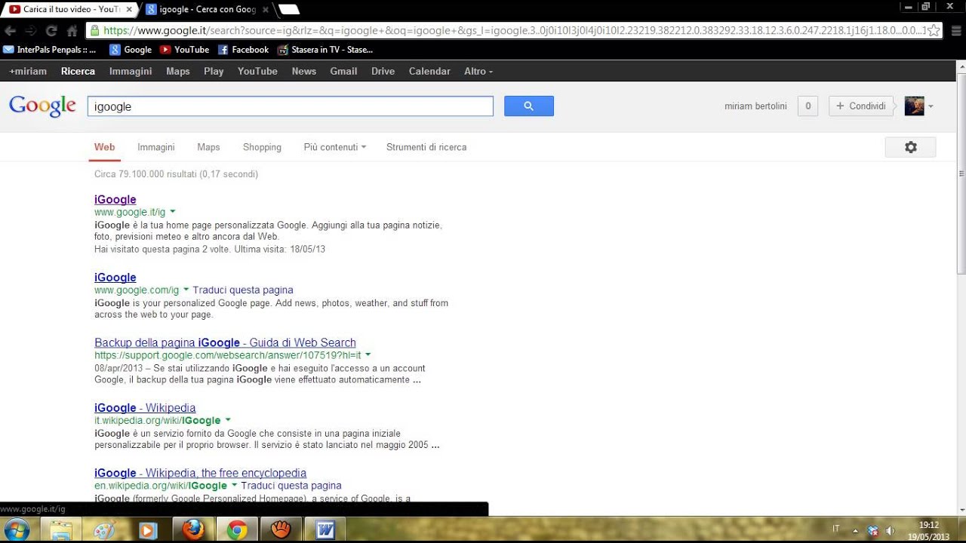
Task: Open the Maps search filter
Action: click(208, 147)
